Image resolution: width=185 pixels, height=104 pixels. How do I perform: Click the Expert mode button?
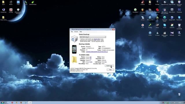pos(109,66)
